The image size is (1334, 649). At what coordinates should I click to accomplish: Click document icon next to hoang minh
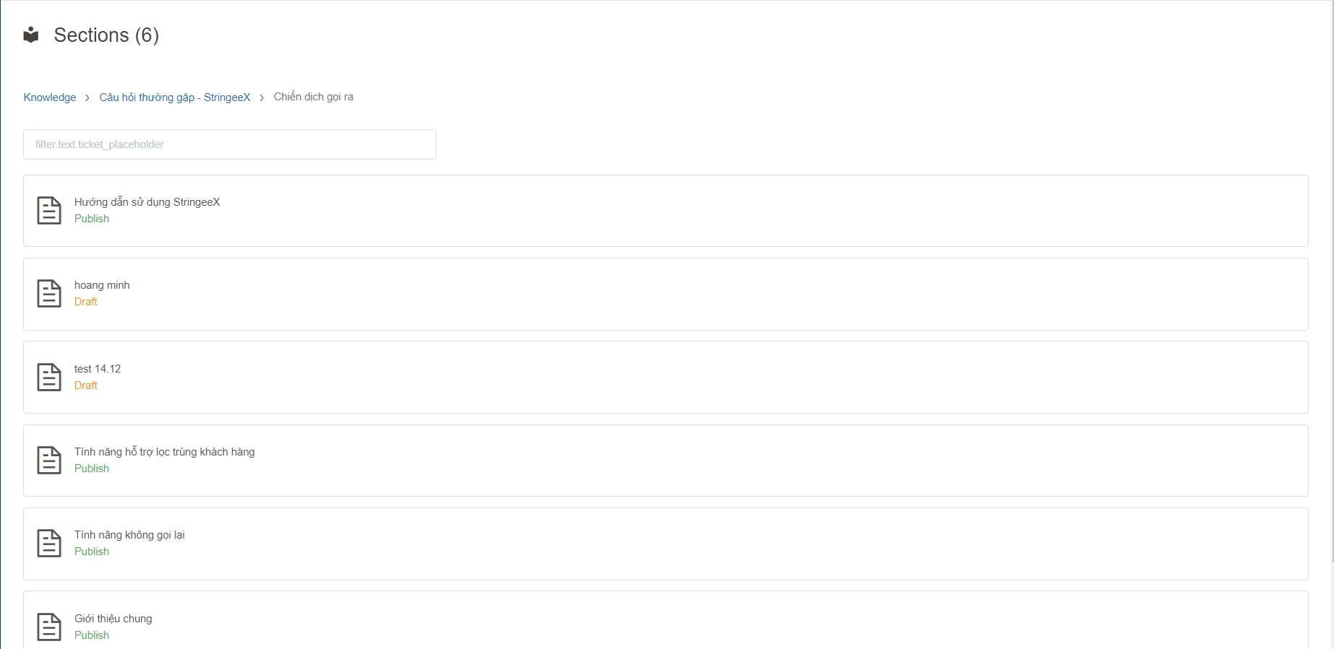(49, 294)
